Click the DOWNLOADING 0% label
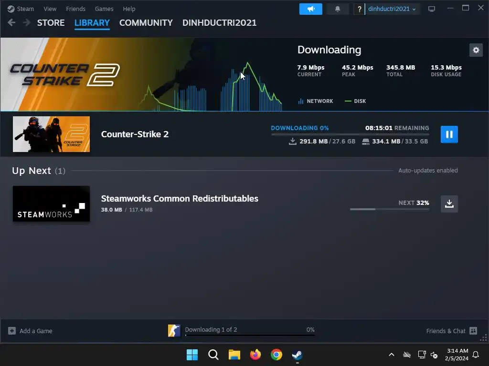 (x=300, y=128)
